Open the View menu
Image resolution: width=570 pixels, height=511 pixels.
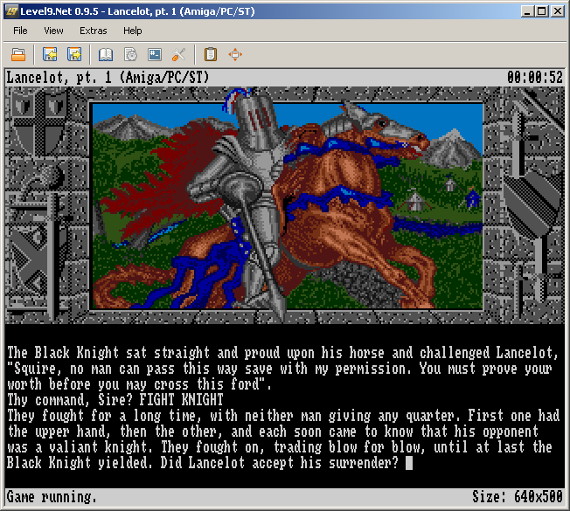point(53,31)
